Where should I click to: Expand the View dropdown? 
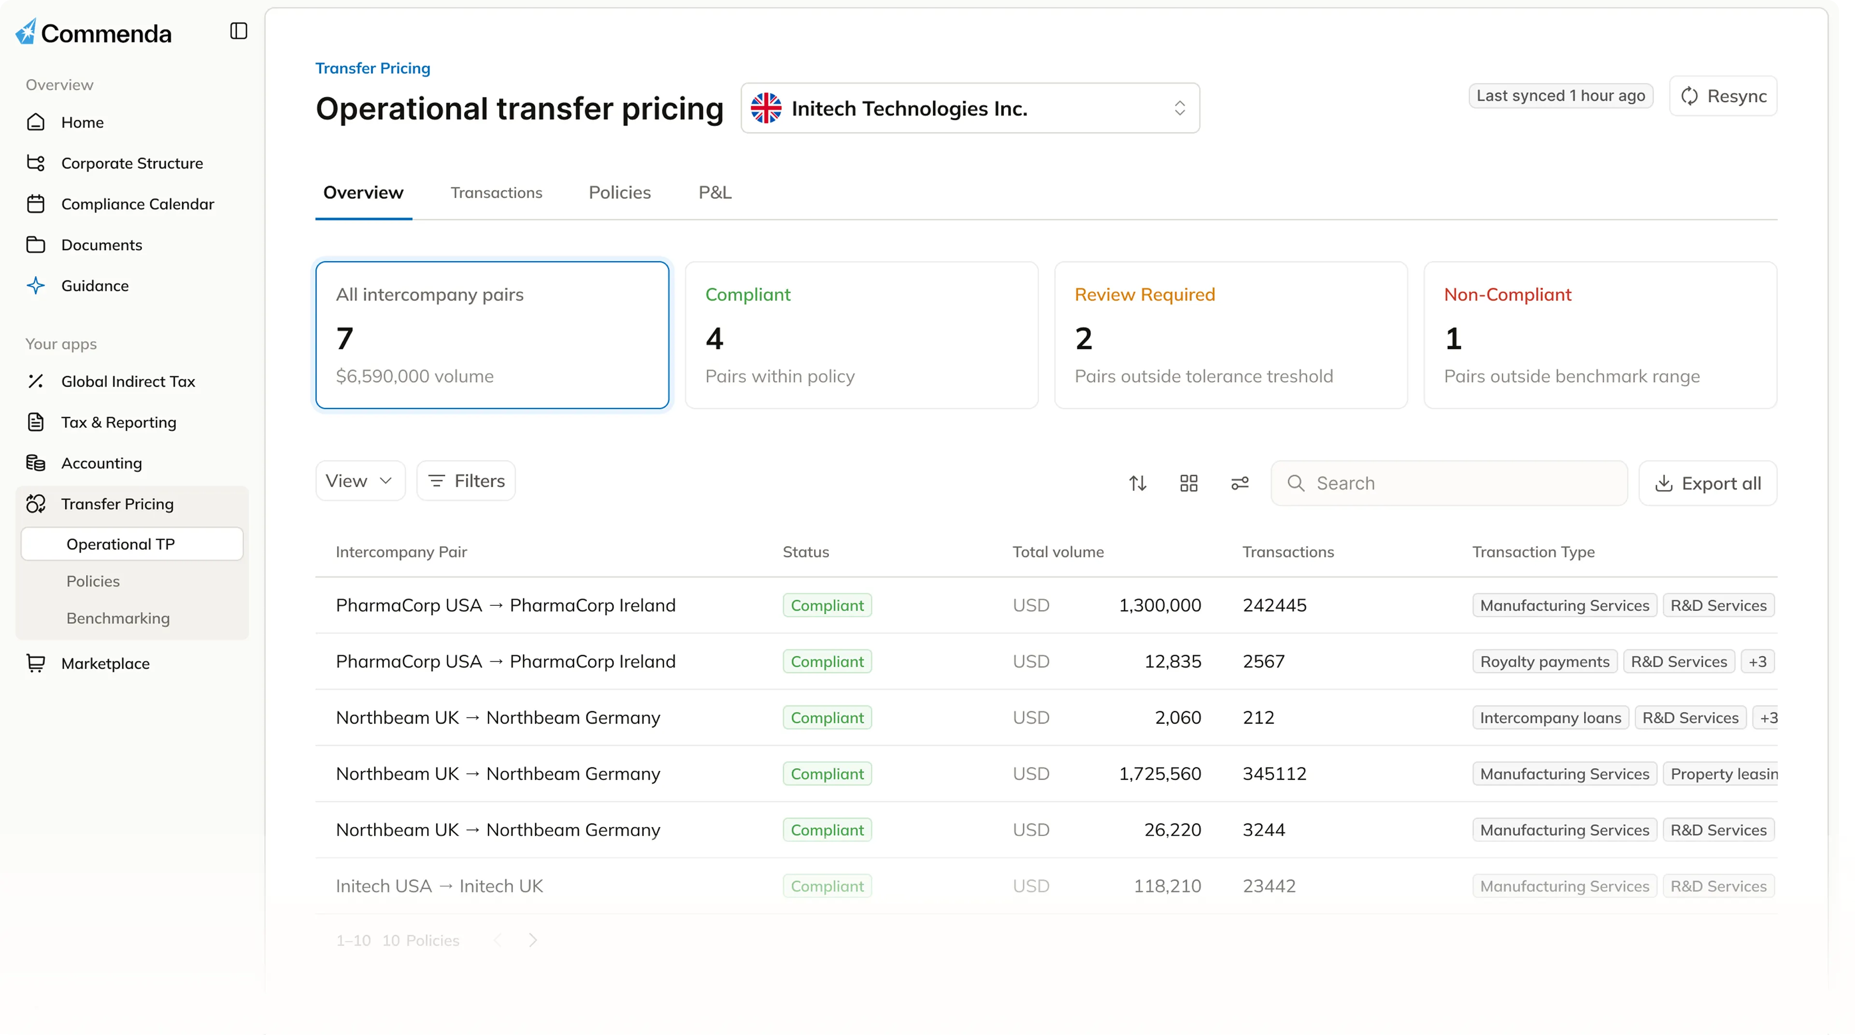[x=359, y=481]
